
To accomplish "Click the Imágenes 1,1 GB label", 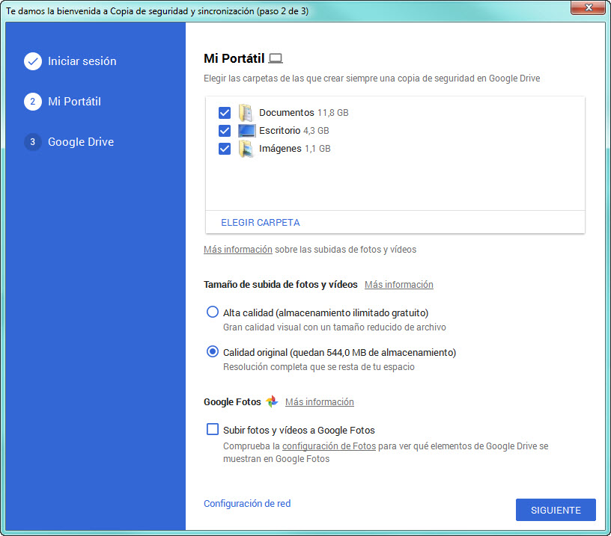I will [x=294, y=149].
